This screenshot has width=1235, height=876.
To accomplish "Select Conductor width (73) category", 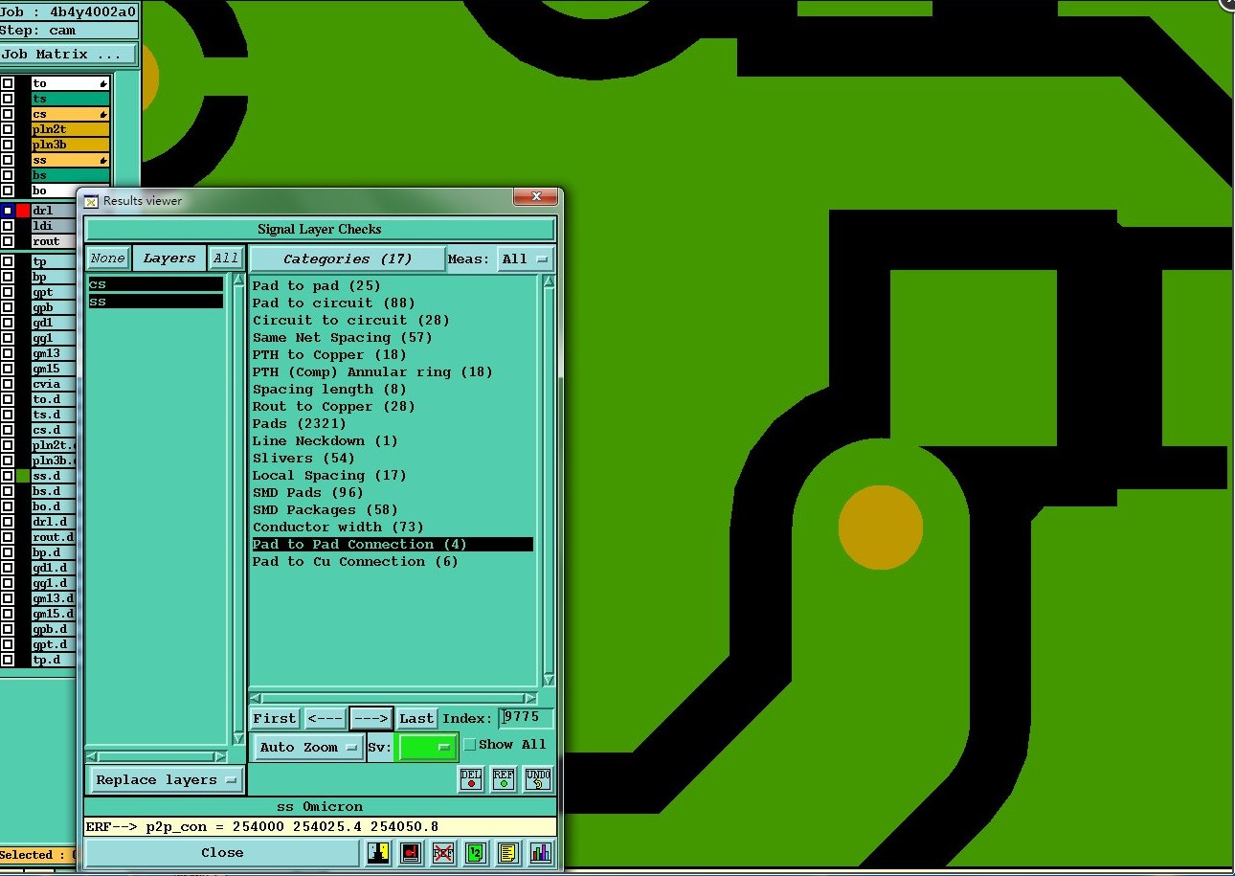I will click(x=338, y=527).
